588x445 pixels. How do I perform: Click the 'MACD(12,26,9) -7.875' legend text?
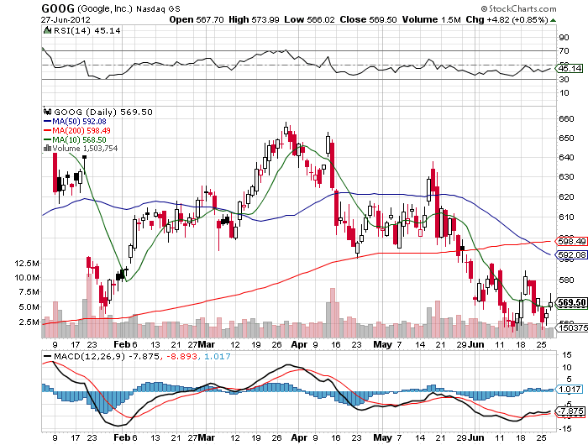coord(106,356)
